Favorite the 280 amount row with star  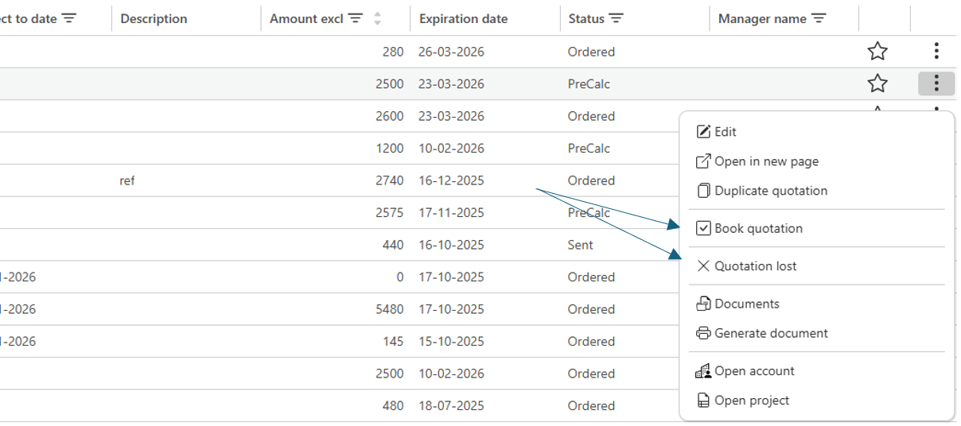877,52
